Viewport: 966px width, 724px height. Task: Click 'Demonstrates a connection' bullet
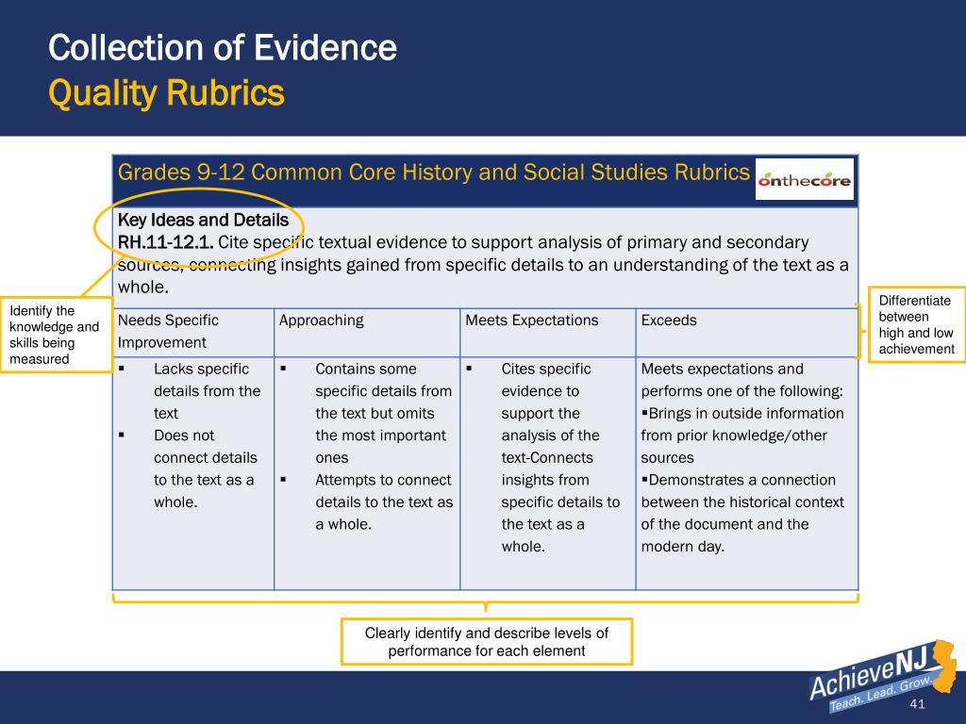[742, 513]
